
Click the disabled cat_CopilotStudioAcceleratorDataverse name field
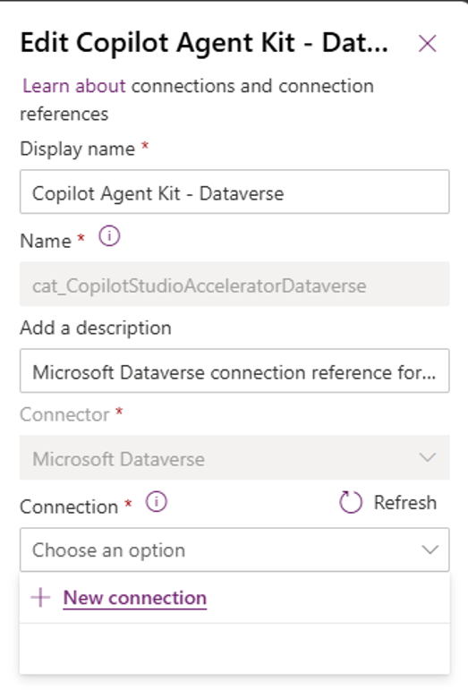234,284
